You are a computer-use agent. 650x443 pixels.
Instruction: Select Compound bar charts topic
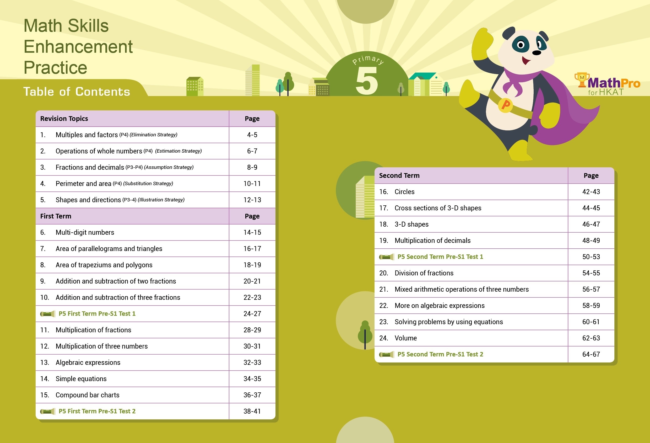point(88,395)
